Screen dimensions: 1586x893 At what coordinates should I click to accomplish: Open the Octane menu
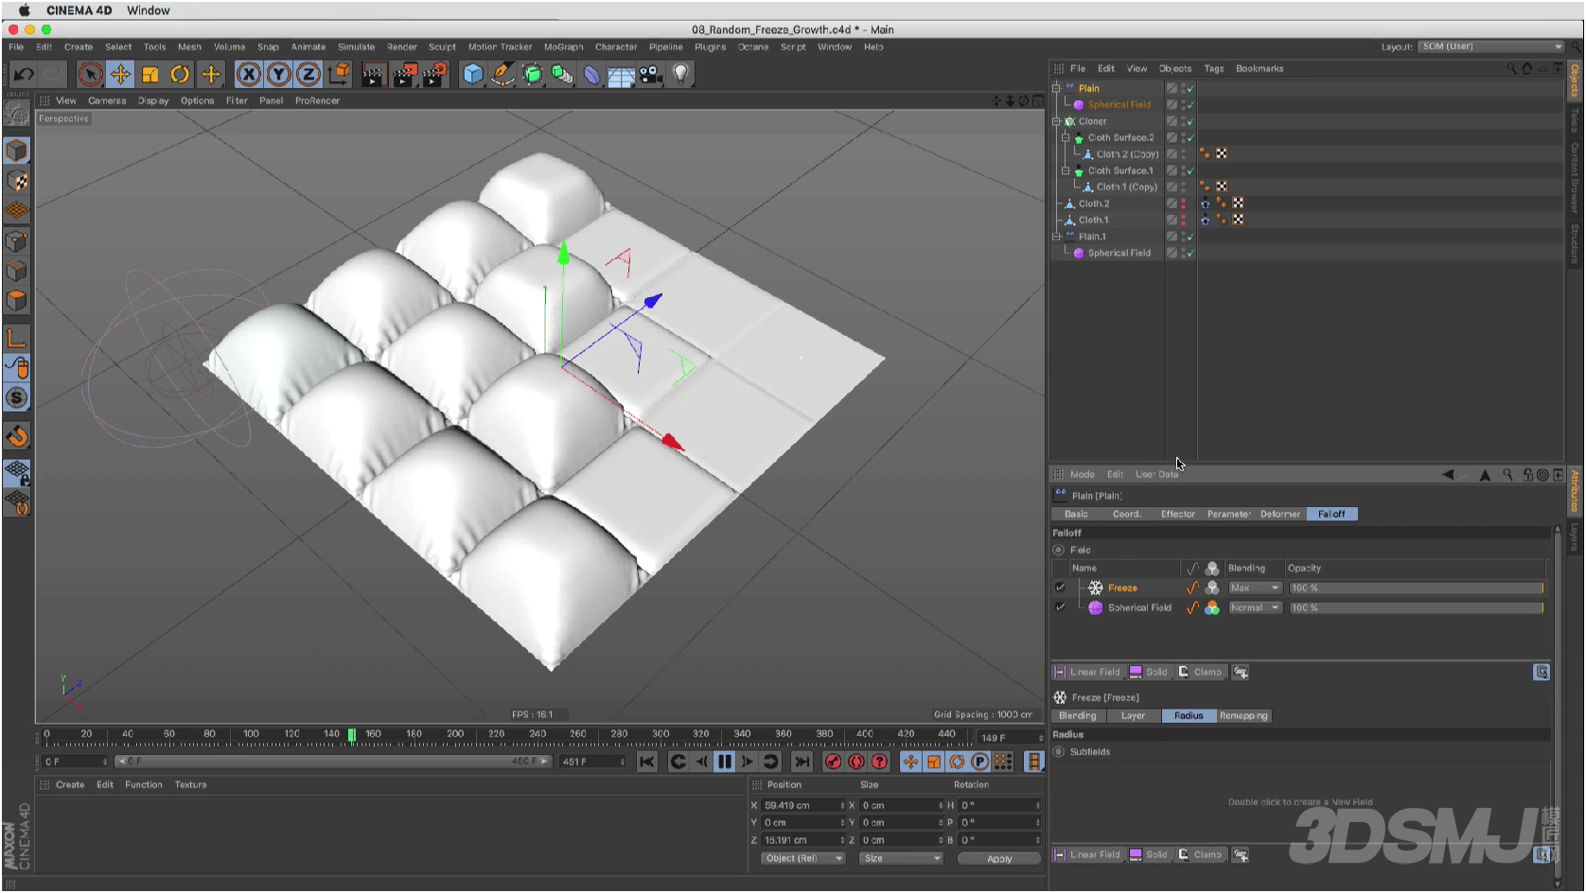pos(753,46)
